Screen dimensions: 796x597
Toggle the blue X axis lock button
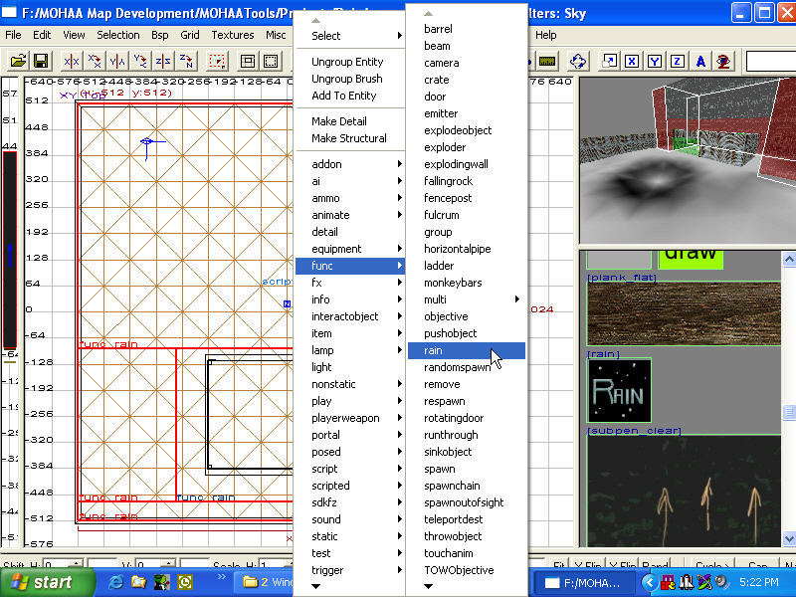[632, 61]
